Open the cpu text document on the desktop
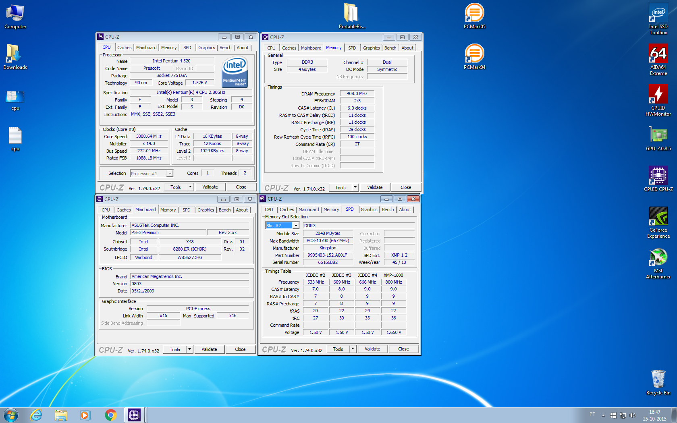Viewport: 677px width, 423px height. click(x=15, y=139)
